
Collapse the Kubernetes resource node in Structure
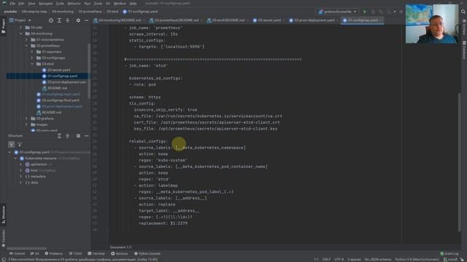(15, 159)
